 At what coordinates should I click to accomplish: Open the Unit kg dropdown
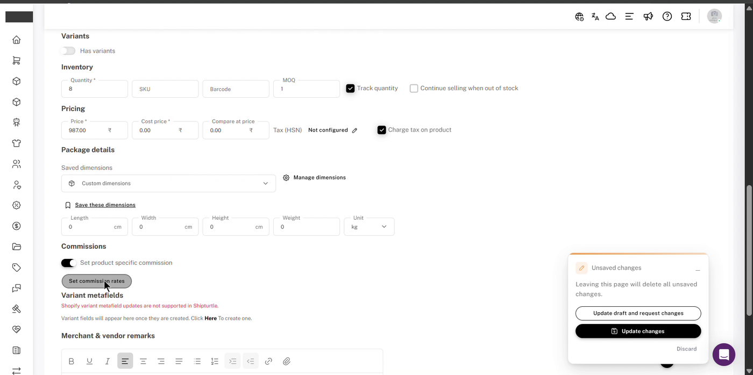click(x=369, y=227)
